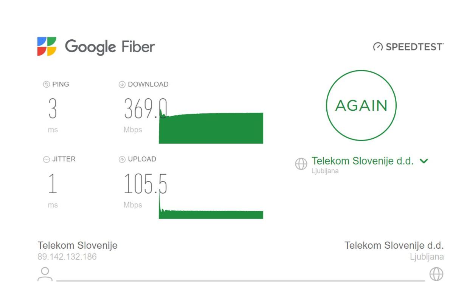450x282 pixels.
Task: Click the Google Fiber colorful logo icon
Action: tap(47, 46)
